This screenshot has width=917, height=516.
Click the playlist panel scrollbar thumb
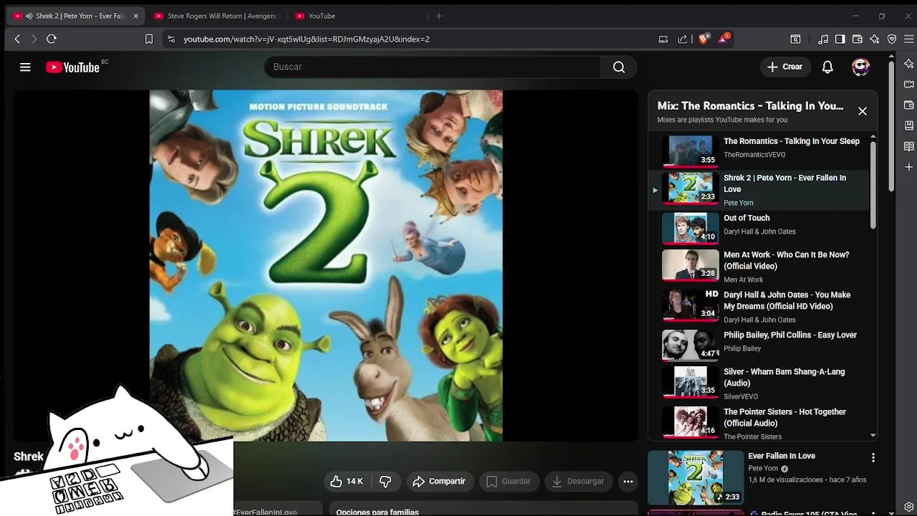point(873,185)
